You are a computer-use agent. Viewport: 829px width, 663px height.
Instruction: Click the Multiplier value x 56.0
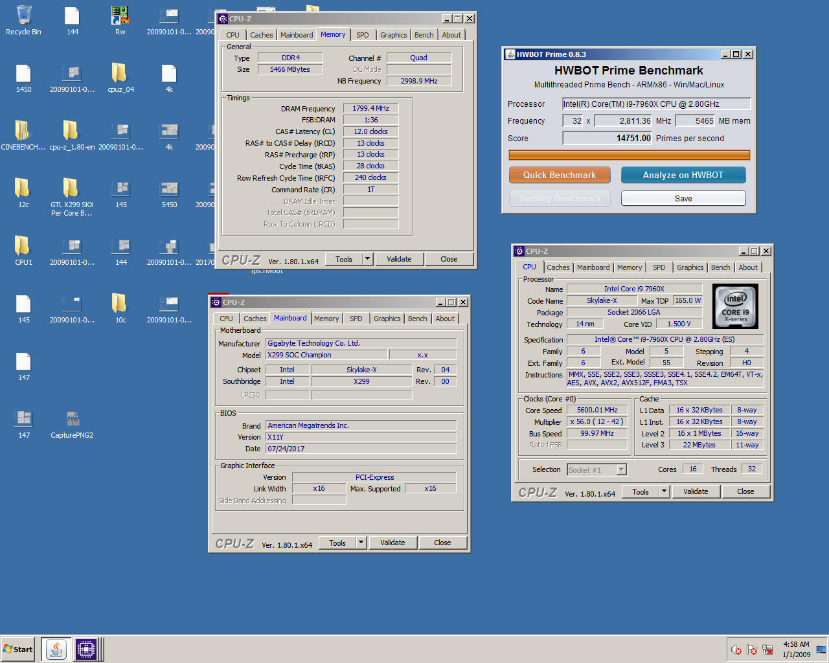[597, 421]
